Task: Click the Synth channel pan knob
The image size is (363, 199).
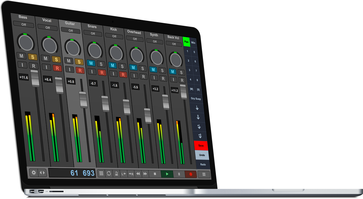Action: click(x=157, y=58)
